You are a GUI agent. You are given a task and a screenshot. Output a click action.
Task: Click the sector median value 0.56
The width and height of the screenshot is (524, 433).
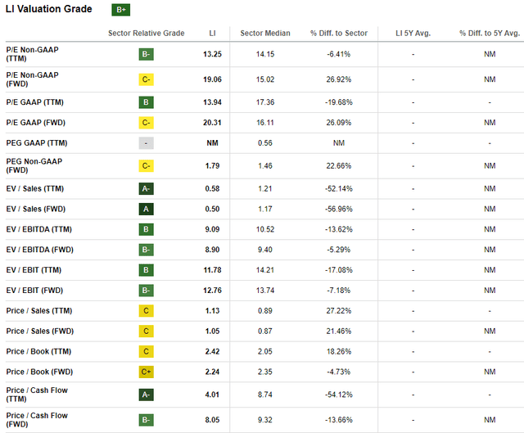point(265,143)
